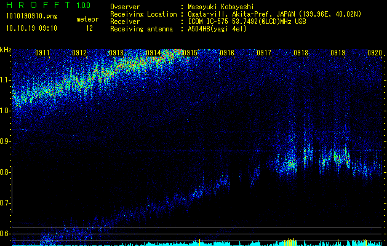The image size is (387, 246).
Task: Click the Ogata-vill. Akita-Pref. JAPAN location text
Action: tap(274, 14)
